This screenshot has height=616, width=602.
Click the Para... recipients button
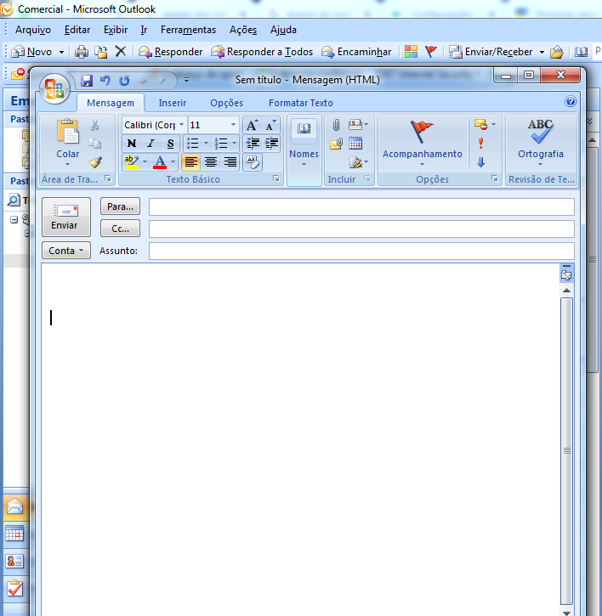(121, 206)
